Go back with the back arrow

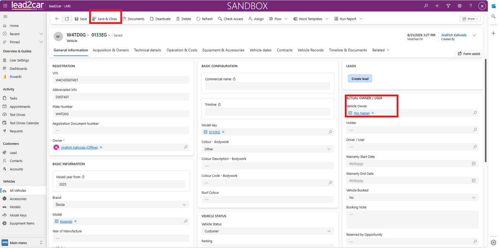[x=57, y=19]
